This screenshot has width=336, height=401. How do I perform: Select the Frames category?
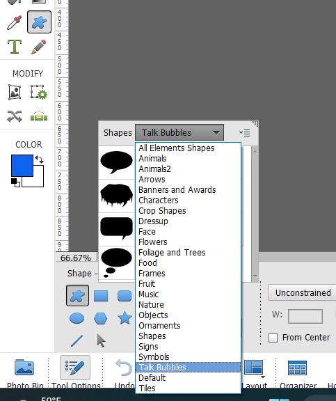(188, 274)
